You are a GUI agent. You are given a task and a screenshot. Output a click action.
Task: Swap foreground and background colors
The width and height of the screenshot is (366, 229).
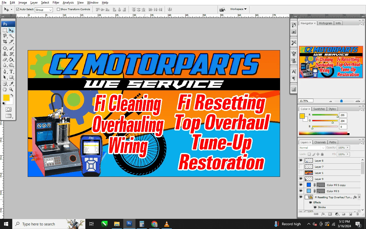pos(12,95)
